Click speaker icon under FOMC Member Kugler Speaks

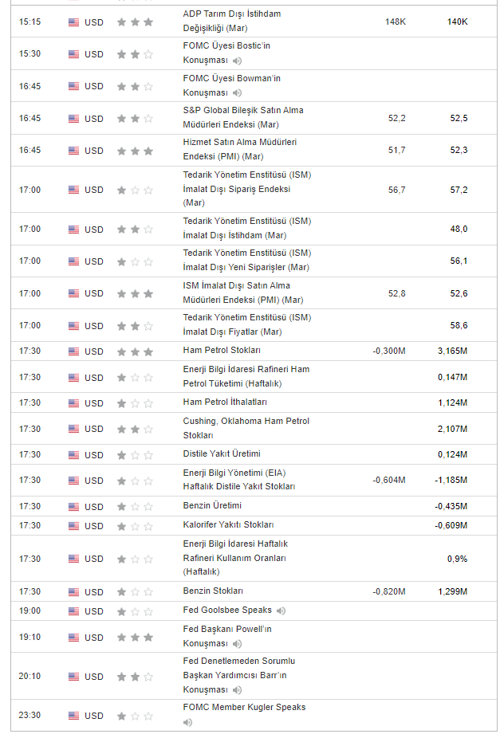click(x=187, y=722)
